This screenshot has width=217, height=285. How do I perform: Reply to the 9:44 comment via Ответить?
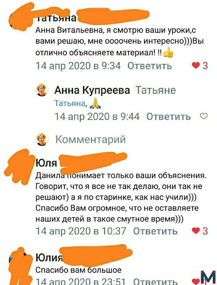tap(168, 116)
